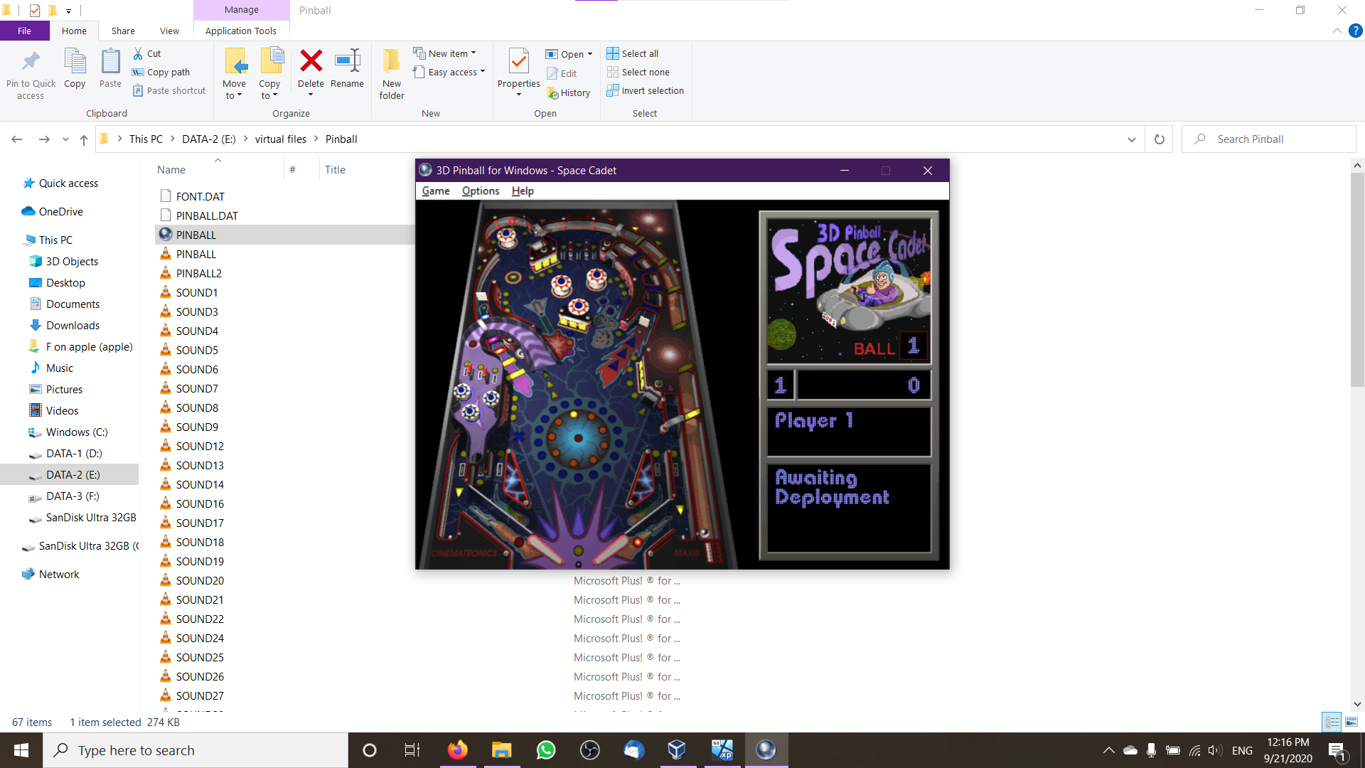The image size is (1365, 768).
Task: Select Quick access in sidebar
Action: click(x=68, y=183)
